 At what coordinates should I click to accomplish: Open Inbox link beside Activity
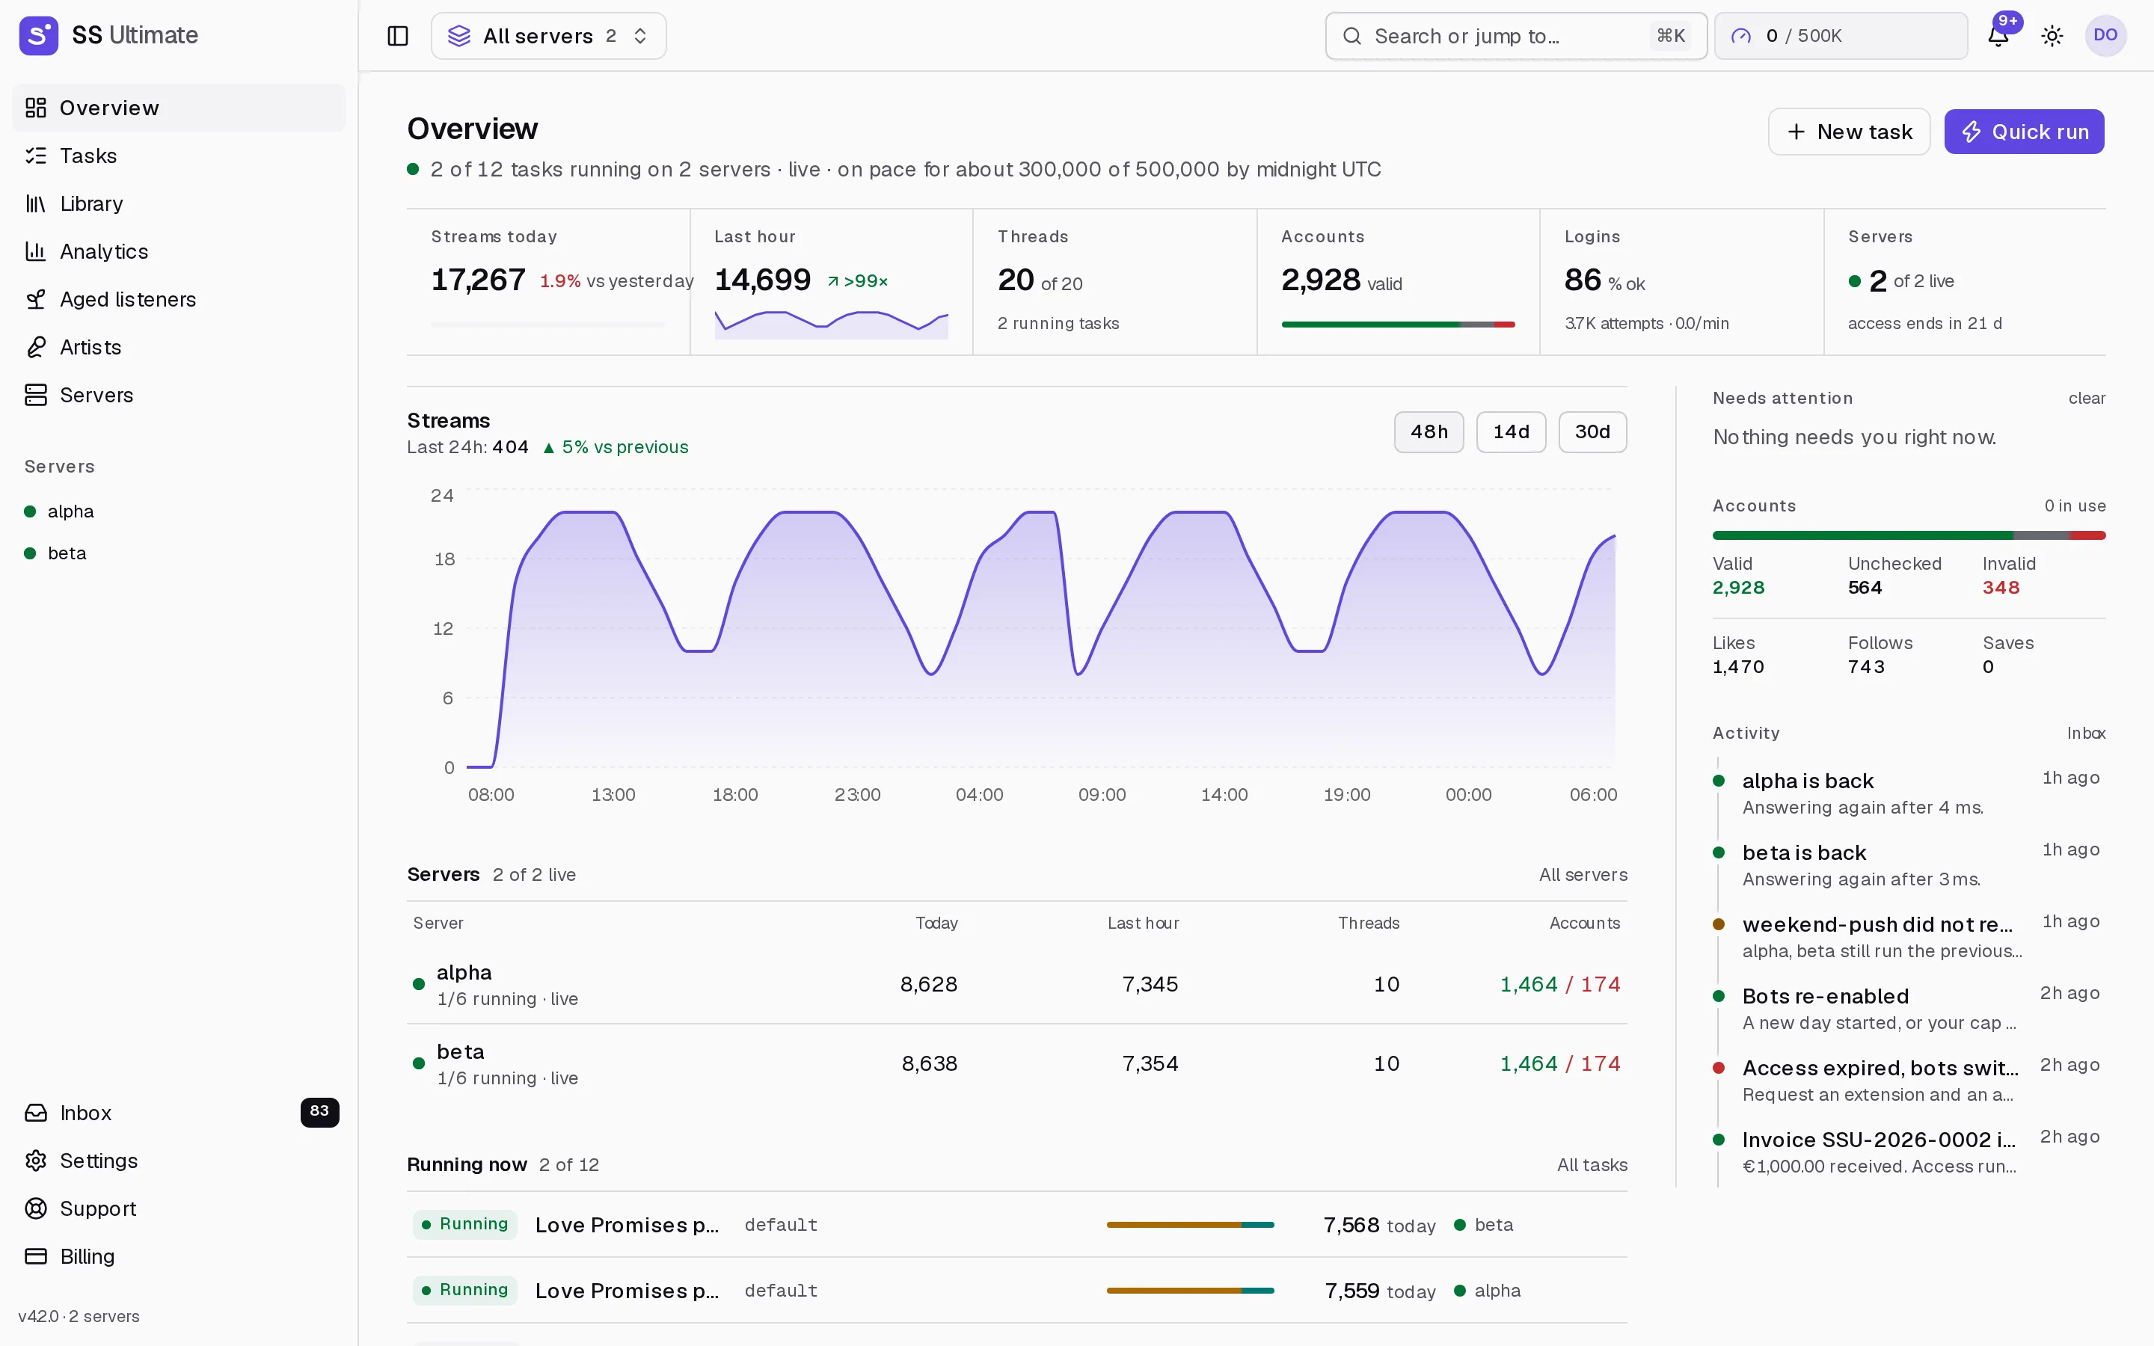pos(2085,733)
